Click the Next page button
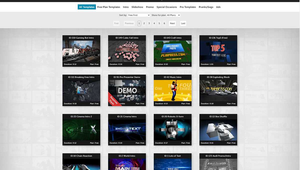The height and width of the screenshot is (170, 300). pos(172,23)
